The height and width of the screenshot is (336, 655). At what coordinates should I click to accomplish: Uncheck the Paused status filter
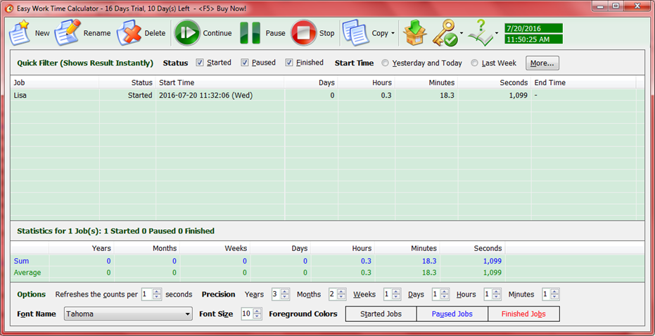[245, 63]
